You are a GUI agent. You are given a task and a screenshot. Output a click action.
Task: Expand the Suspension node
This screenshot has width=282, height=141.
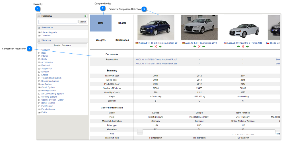pyautogui.click(x=39, y=69)
